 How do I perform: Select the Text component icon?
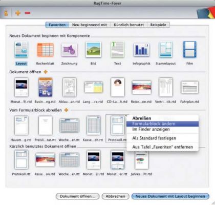117,50
